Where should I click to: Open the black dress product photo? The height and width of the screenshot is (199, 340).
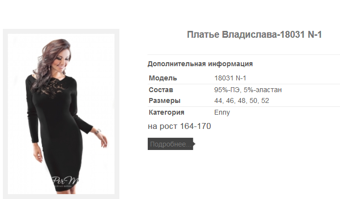61,114
